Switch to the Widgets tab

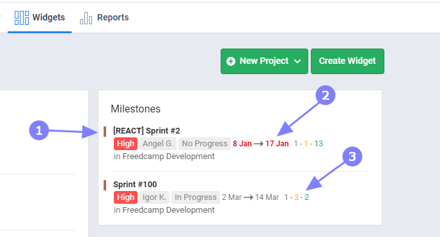coord(40,18)
